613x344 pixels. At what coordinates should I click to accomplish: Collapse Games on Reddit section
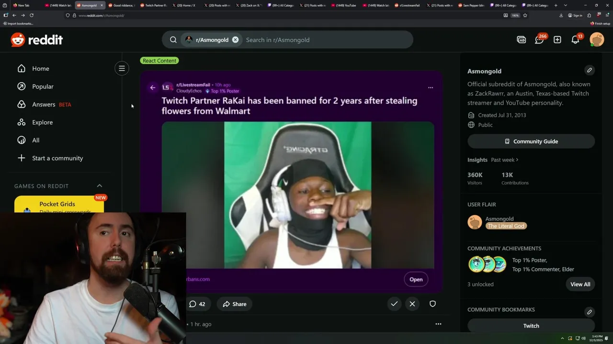tap(100, 186)
